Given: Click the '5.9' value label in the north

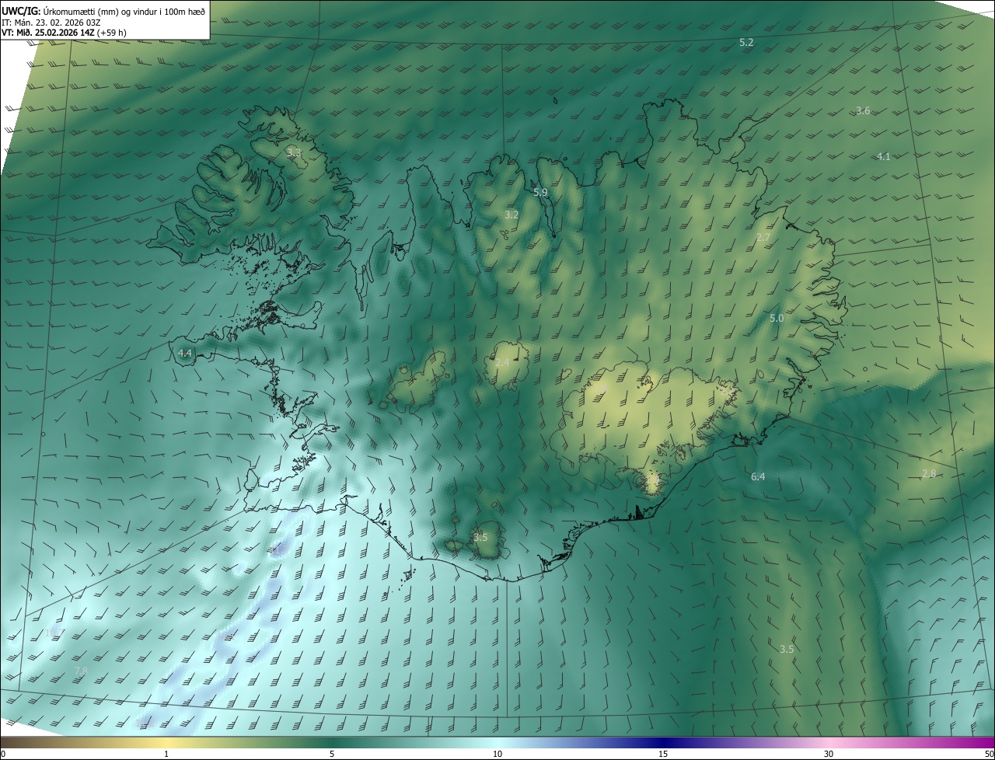Looking at the screenshot, I should [x=540, y=192].
